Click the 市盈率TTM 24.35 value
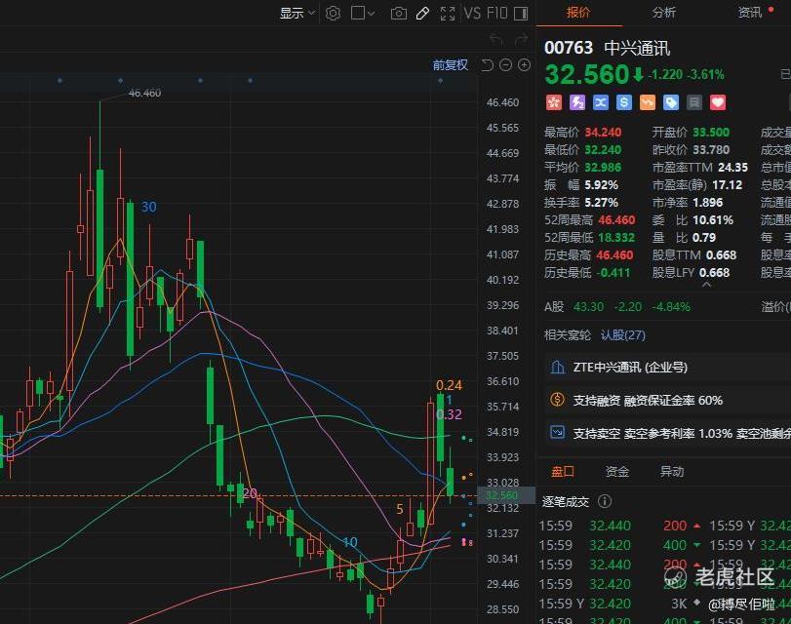 [733, 168]
